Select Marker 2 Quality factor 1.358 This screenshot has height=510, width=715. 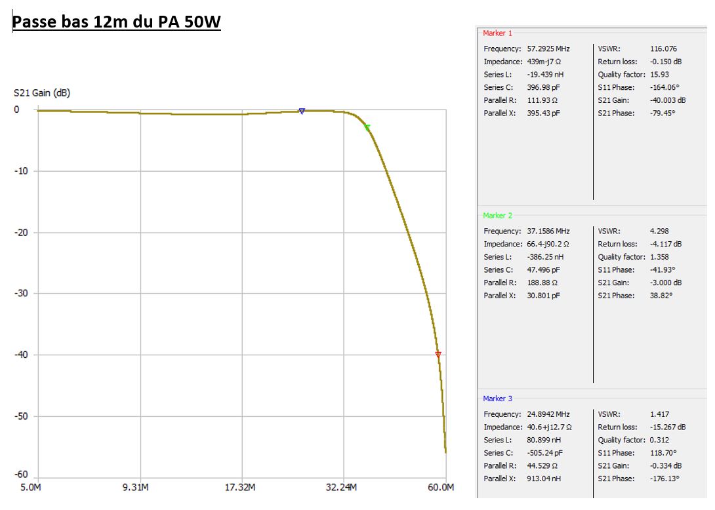point(659,256)
